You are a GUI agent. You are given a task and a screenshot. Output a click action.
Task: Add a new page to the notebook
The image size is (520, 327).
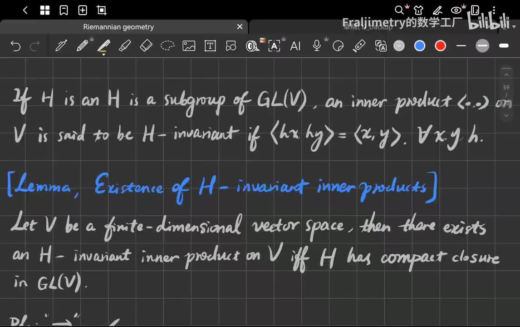[83, 10]
